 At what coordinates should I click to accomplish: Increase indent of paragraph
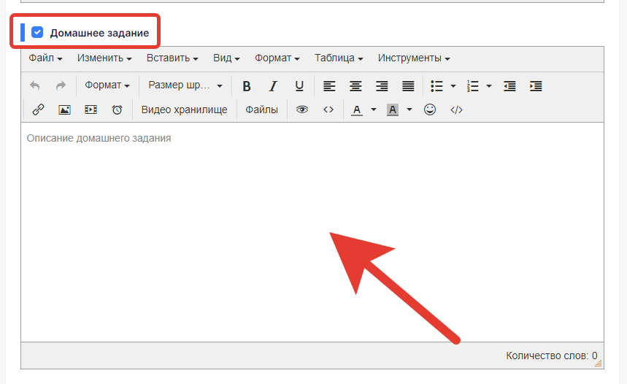tap(536, 86)
